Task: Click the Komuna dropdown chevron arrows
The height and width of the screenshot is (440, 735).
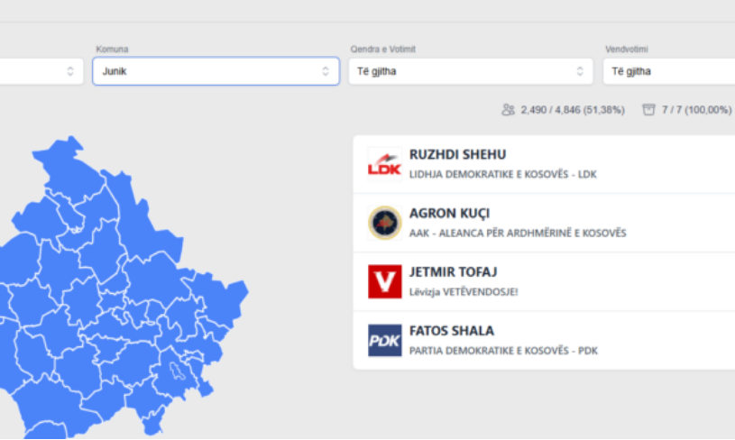Action: coord(326,71)
